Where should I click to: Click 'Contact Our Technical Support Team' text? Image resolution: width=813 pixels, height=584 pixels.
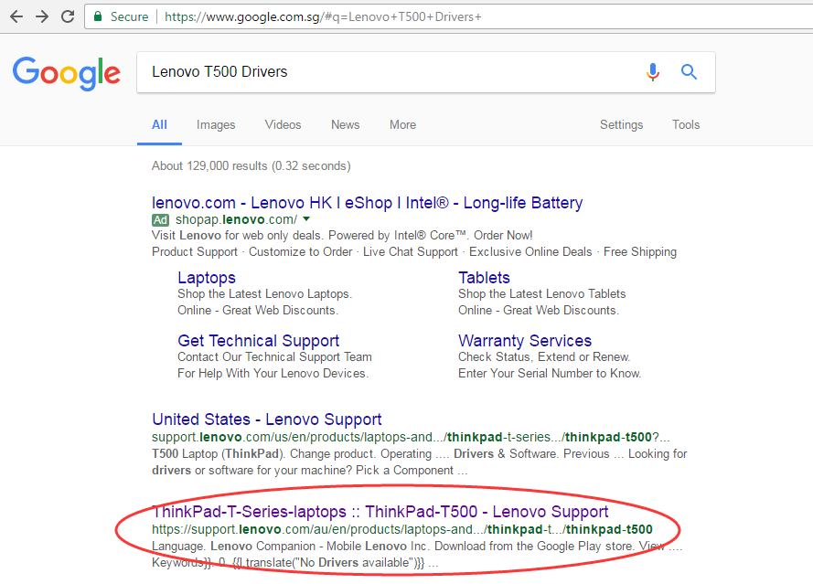(274, 357)
